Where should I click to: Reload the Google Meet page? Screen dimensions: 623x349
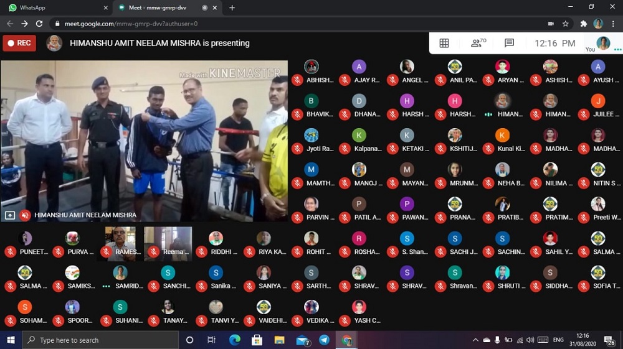point(39,24)
